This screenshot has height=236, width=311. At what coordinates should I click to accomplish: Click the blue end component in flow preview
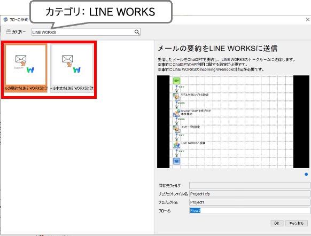click(x=176, y=161)
